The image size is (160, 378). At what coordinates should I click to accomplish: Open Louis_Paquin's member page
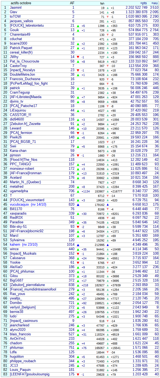[20, 370]
